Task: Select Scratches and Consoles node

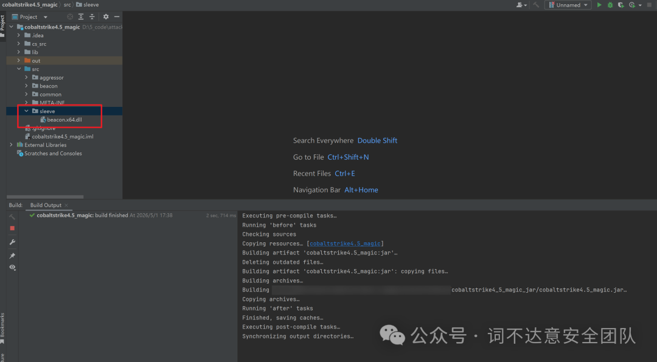Action: pyautogui.click(x=53, y=153)
